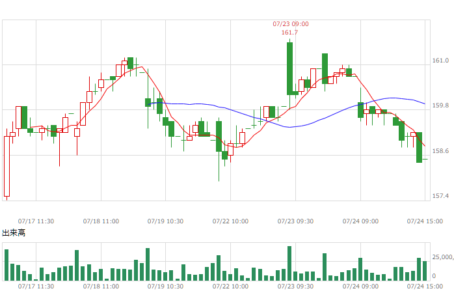Click the 161.0 price axis label

(440, 61)
